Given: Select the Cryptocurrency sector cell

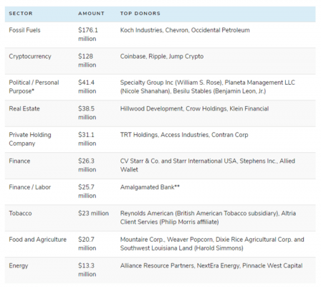Looking at the screenshot, I should tap(30, 57).
